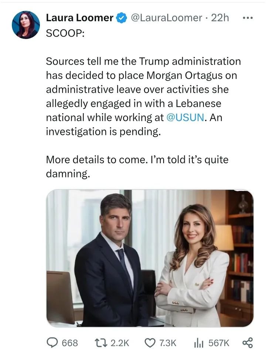
Task: Click the 2.2K reposts count
Action: [x=120, y=343]
